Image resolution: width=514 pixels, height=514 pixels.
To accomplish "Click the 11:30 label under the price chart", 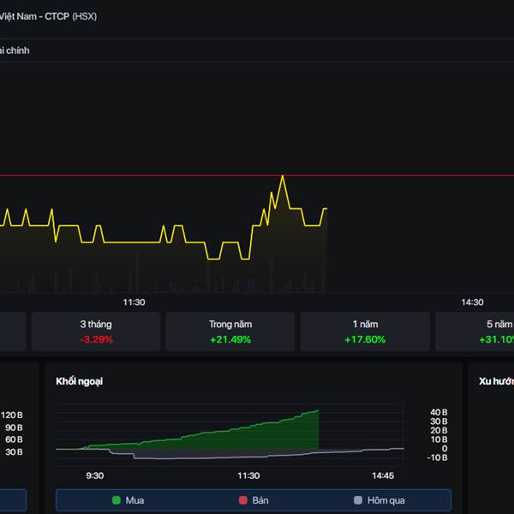I will coord(134,302).
